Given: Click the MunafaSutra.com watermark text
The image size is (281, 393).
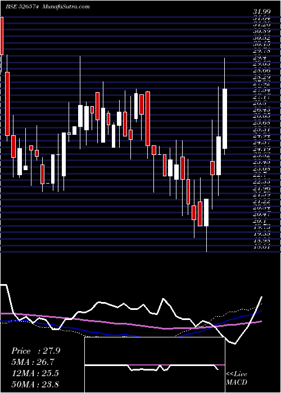Looking at the screenshot, I should pos(66,7).
